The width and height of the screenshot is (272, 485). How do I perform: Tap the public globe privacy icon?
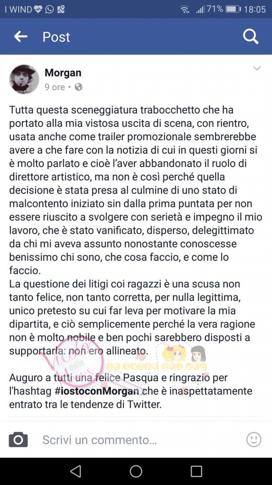[79, 87]
